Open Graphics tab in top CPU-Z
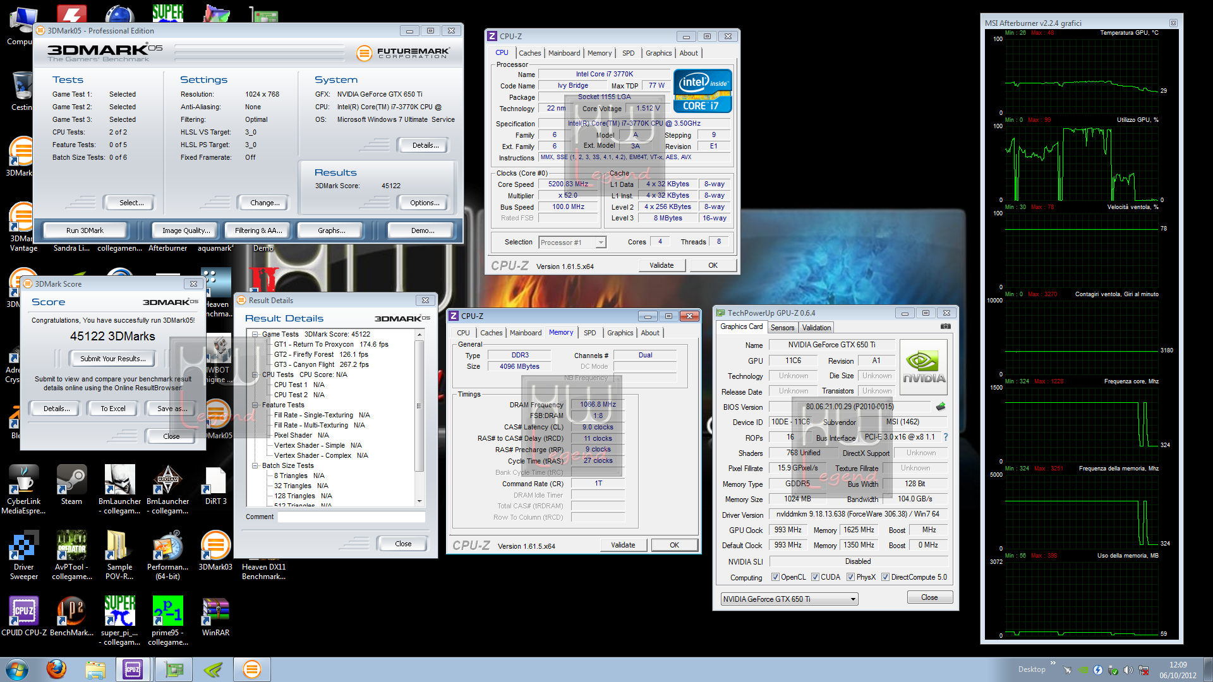 click(658, 53)
